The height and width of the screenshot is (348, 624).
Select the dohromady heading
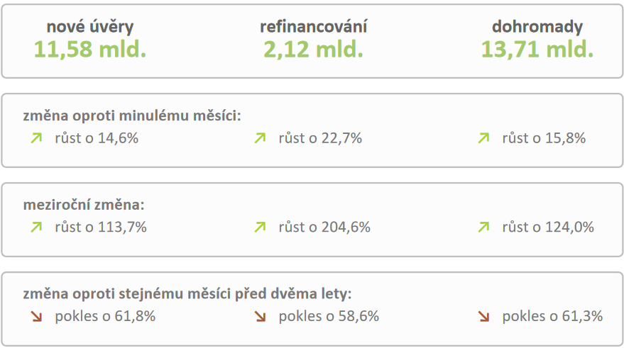(x=537, y=27)
